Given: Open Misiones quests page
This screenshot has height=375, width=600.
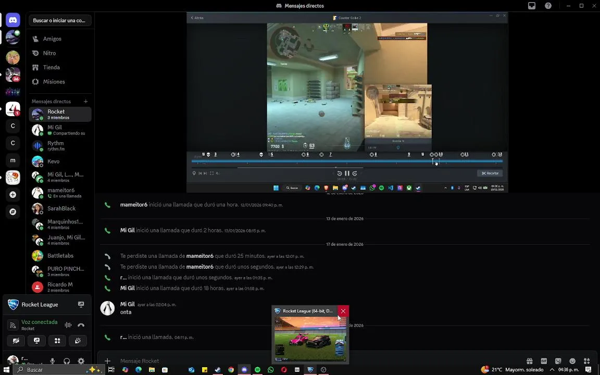Looking at the screenshot, I should point(60,81).
